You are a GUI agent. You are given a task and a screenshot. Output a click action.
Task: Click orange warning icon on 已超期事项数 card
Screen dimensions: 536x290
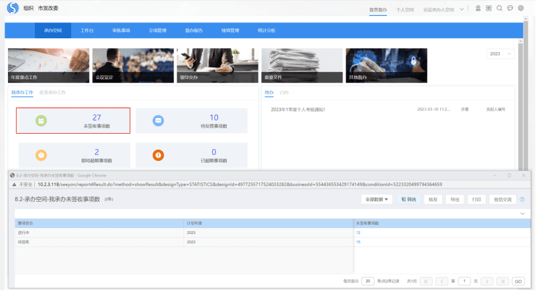point(158,155)
